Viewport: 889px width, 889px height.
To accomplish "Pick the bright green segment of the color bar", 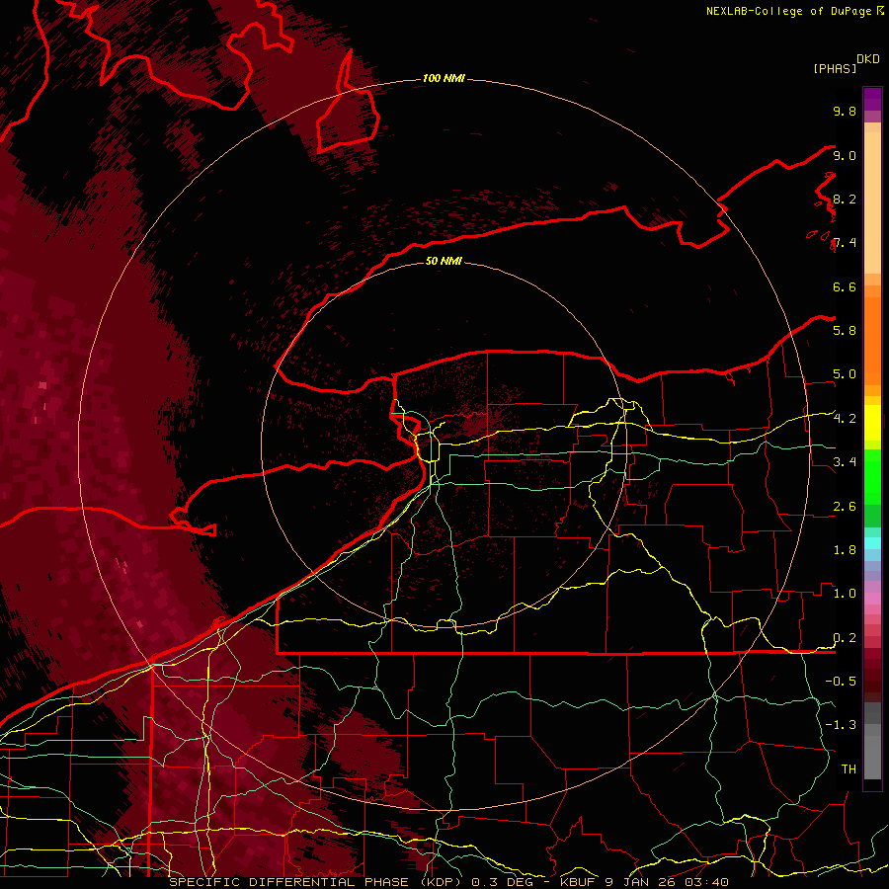I will pos(872,475).
